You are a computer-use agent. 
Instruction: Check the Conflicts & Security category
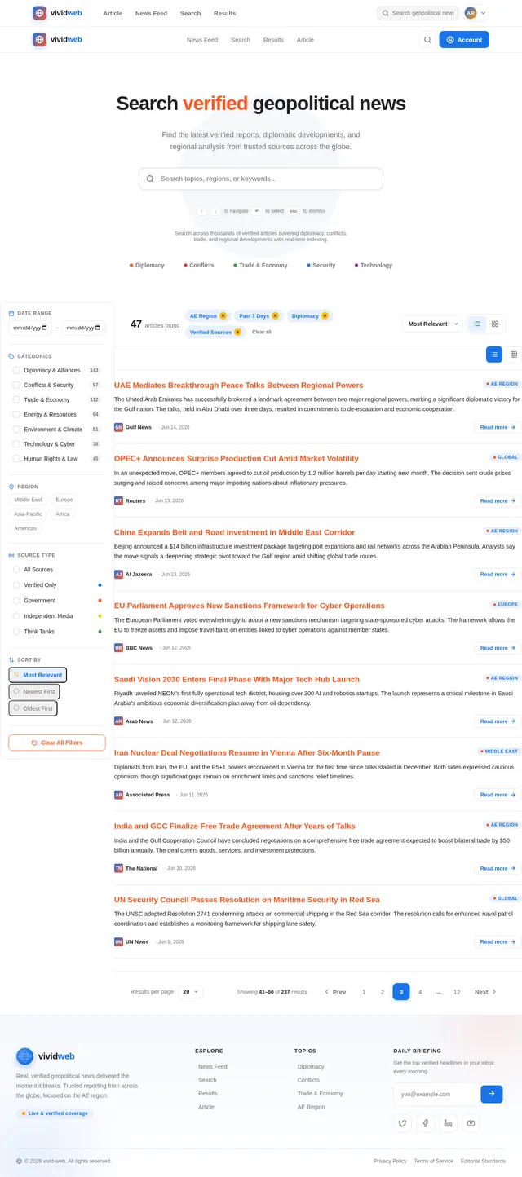pyautogui.click(x=16, y=385)
